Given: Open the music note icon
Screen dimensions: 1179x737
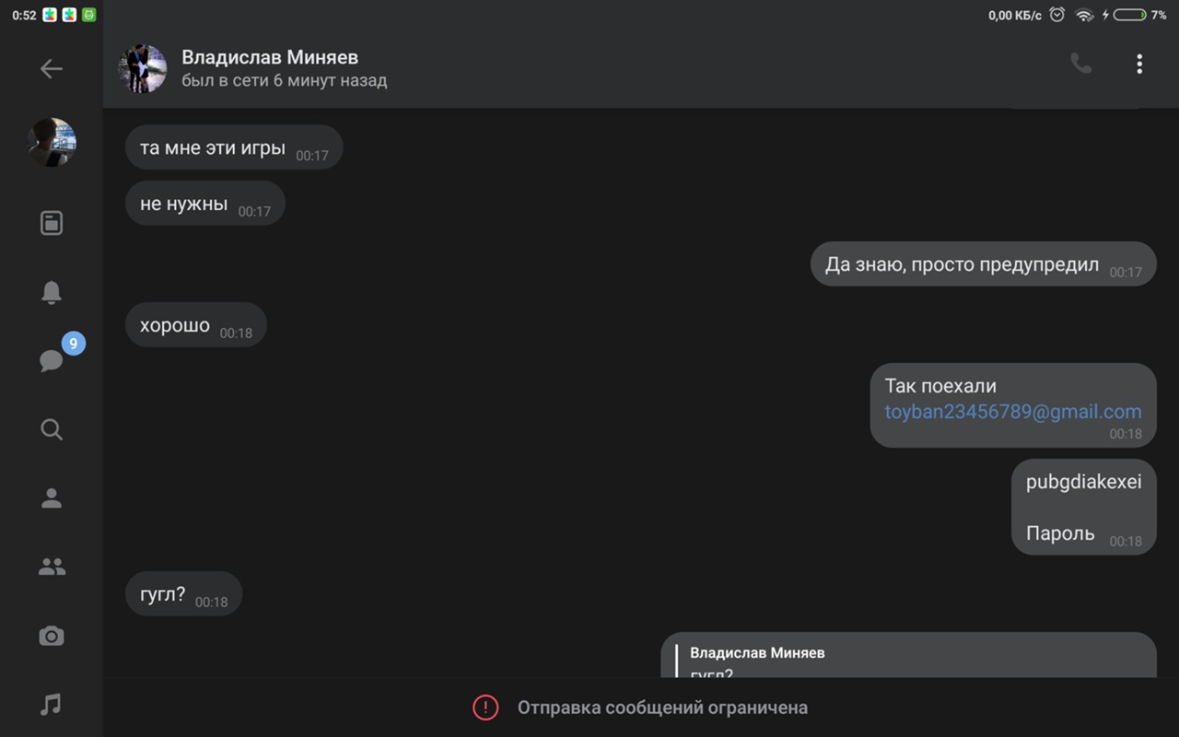Looking at the screenshot, I should click(x=52, y=705).
